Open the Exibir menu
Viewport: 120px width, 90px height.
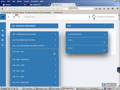coord(14,1)
